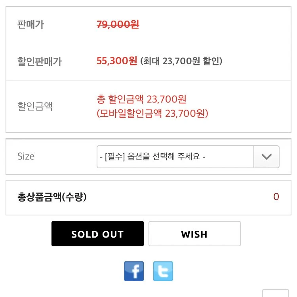Click the 최대 23,700원 할인 note
Image resolution: width=297 pixels, height=297 pixels.
pos(181,61)
